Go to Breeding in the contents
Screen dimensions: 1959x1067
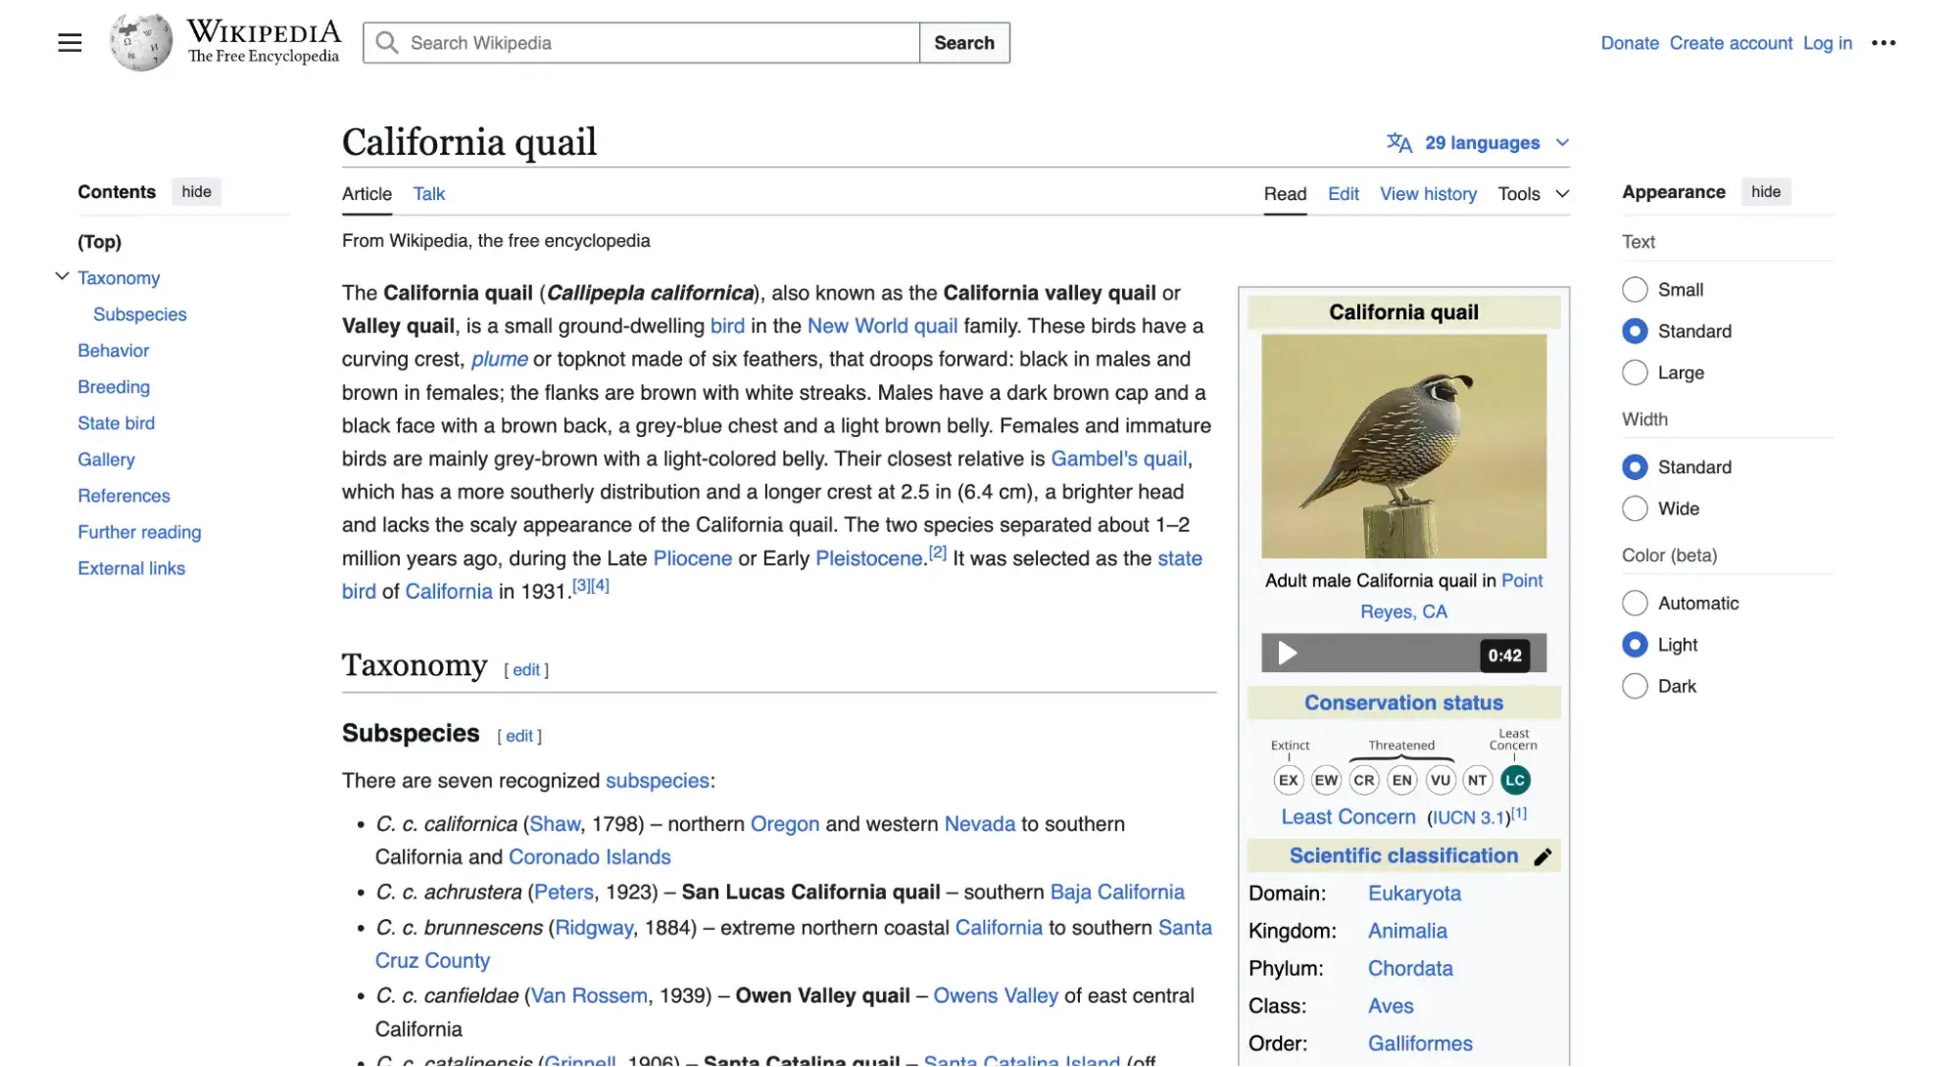coord(114,387)
